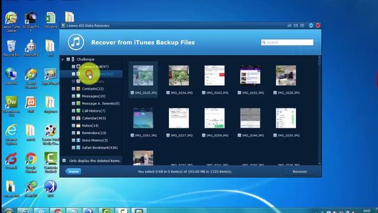Screen dimensions: 378x213
Task: Click the Messages category icon
Action: coord(79,96)
